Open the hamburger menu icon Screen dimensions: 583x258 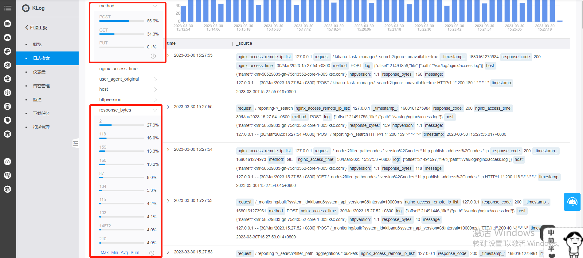pyautogui.click(x=8, y=8)
